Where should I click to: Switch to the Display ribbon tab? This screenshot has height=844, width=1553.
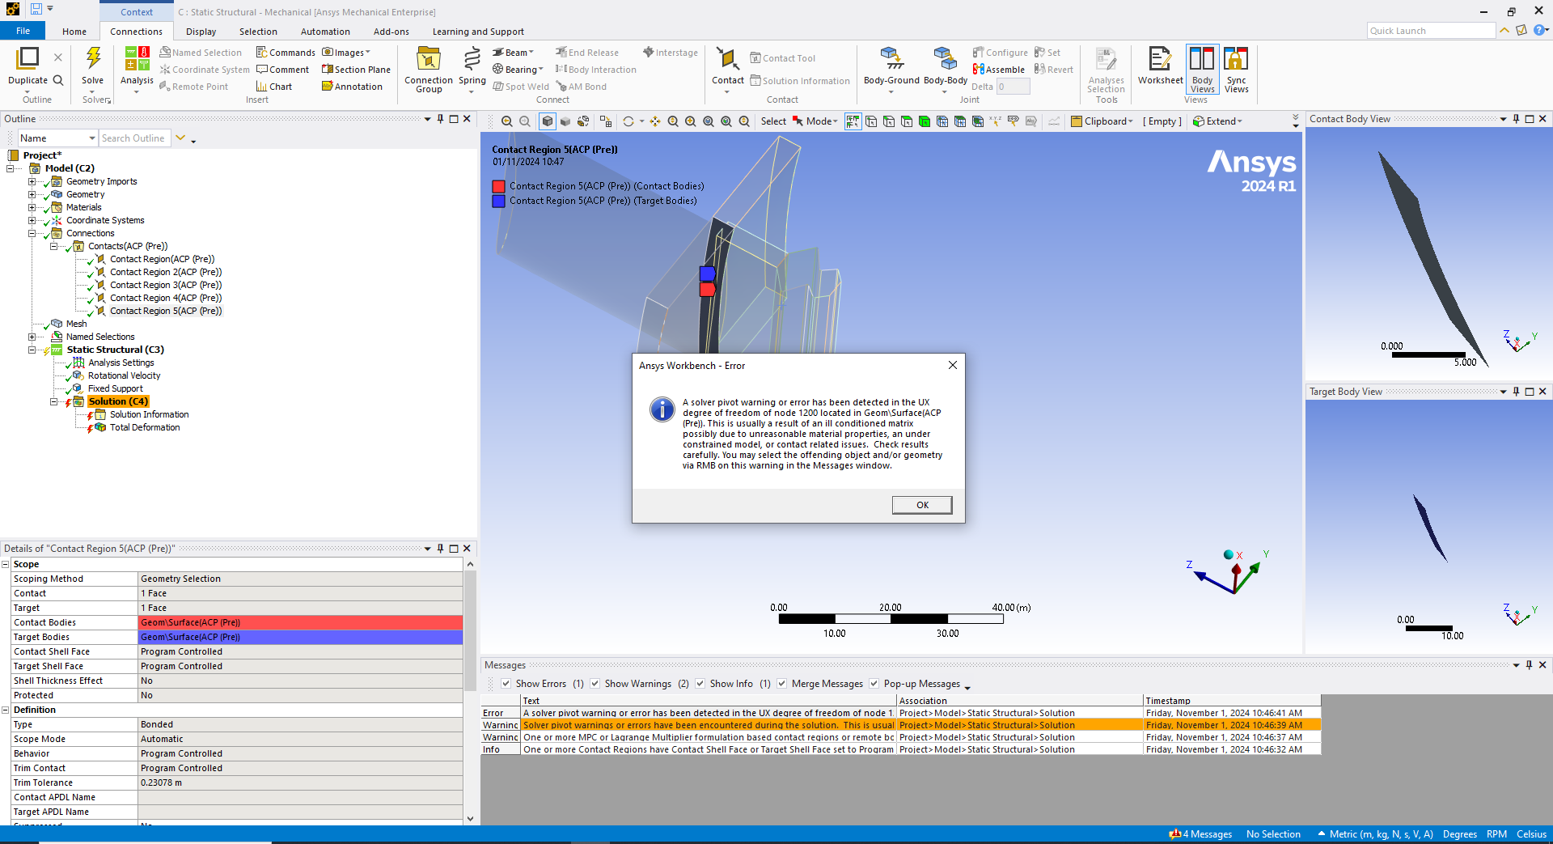click(201, 32)
